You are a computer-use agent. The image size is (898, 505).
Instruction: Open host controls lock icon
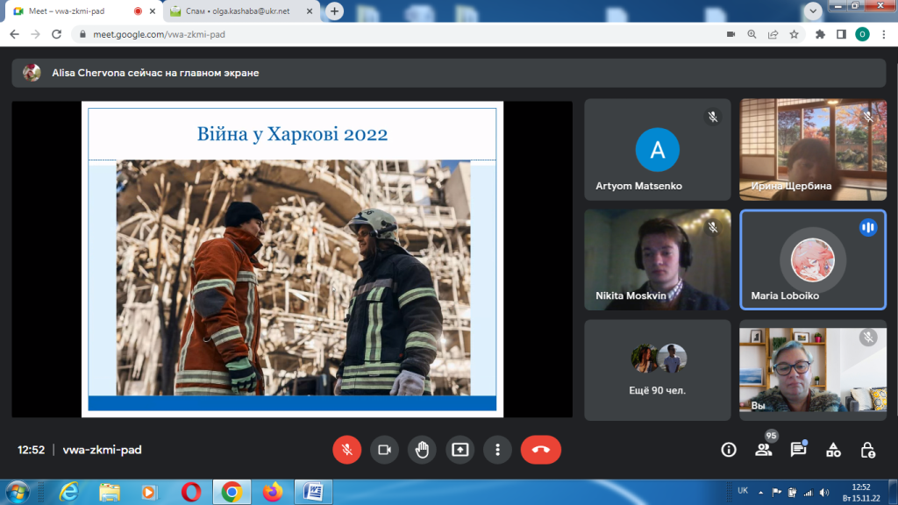tap(867, 450)
